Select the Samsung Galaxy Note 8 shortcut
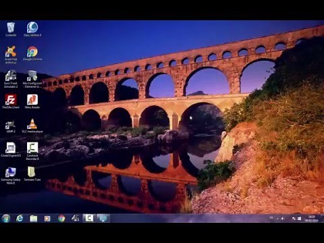The image size is (324, 243). pyautogui.click(x=11, y=175)
